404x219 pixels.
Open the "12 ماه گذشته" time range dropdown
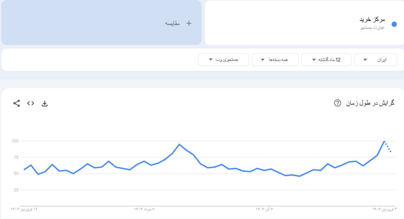coord(326,59)
